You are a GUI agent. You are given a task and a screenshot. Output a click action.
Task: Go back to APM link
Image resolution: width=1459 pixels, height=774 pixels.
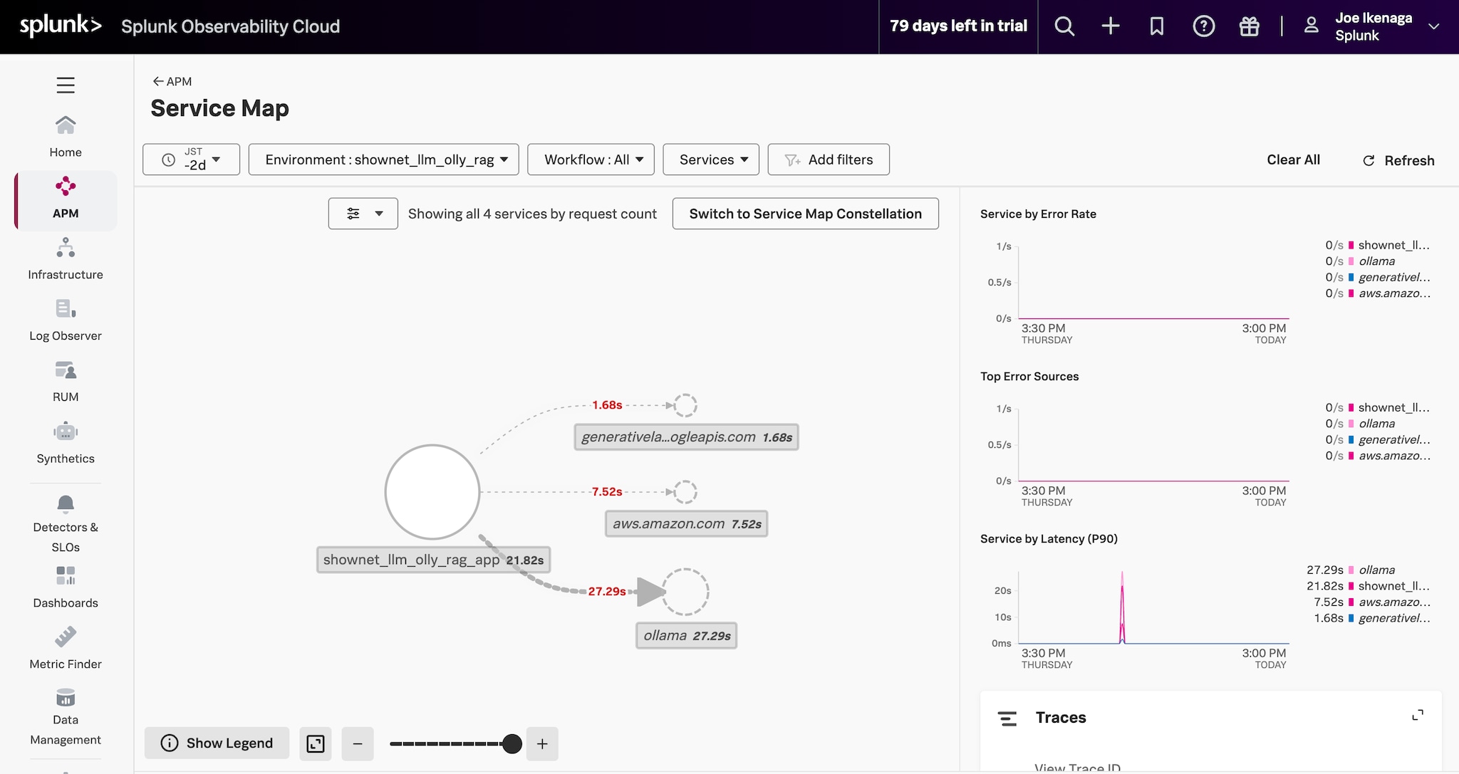[172, 81]
